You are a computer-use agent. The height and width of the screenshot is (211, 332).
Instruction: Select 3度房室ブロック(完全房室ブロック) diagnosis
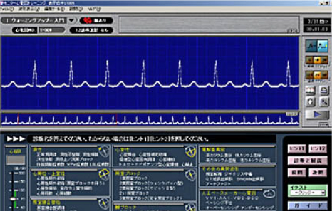click(x=151, y=198)
